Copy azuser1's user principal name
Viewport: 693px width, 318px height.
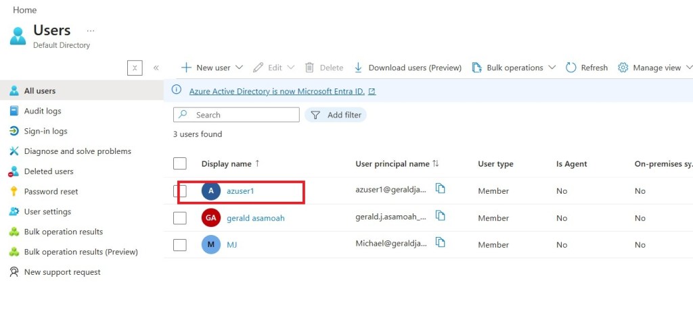coord(441,188)
